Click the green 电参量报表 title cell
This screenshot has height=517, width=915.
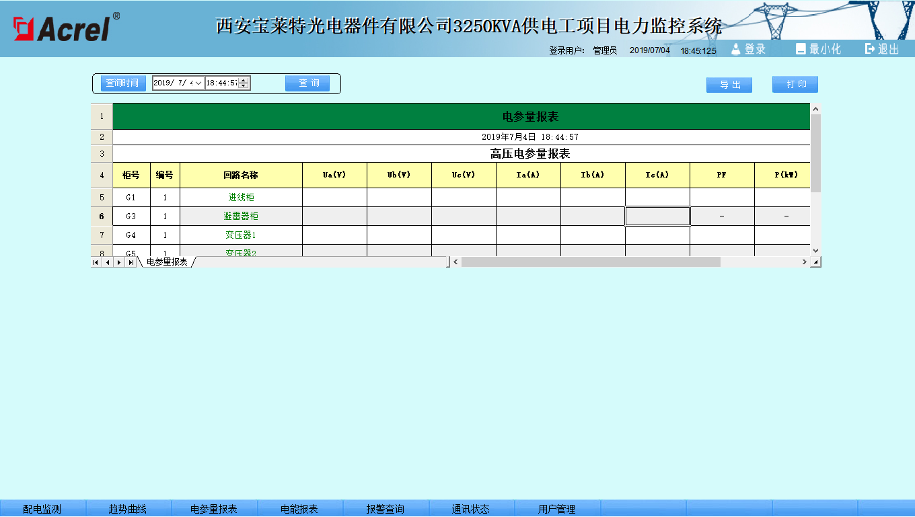(x=462, y=116)
